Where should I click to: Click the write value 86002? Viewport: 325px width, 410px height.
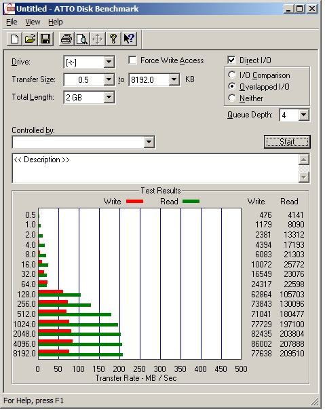(261, 343)
